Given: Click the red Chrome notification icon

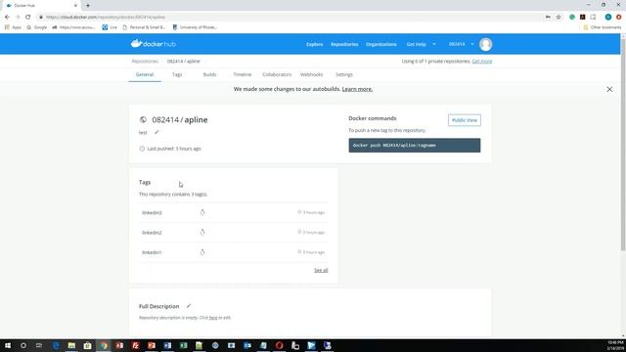Looking at the screenshot, I should tap(618, 18).
